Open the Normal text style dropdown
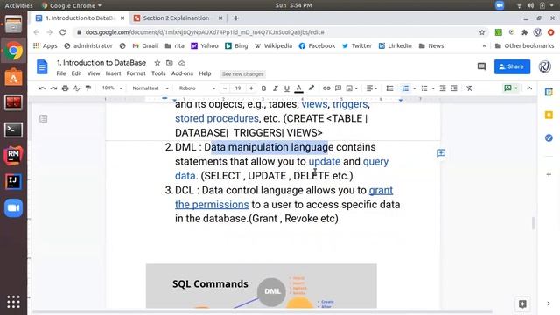 tap(150, 88)
